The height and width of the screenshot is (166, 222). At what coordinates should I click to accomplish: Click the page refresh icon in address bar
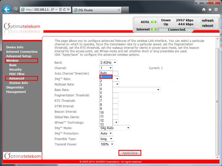tap(64, 10)
